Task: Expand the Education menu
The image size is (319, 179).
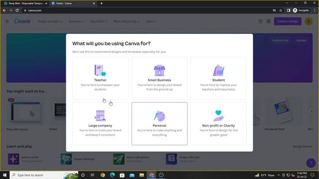Action: pyautogui.click(x=99, y=21)
